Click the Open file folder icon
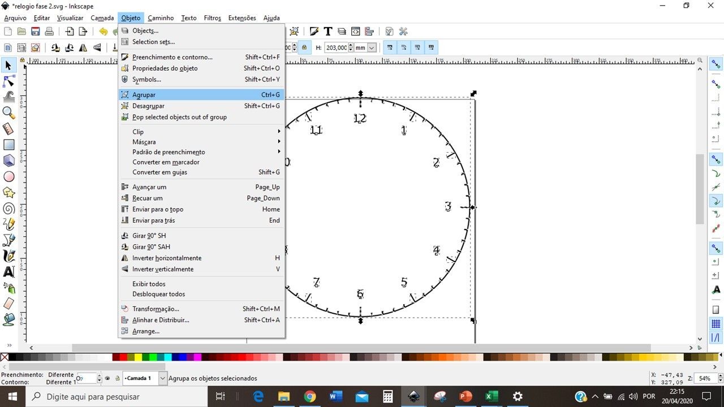724x407 pixels. 21,32
